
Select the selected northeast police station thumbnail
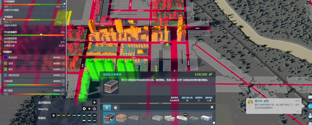pos(109,118)
